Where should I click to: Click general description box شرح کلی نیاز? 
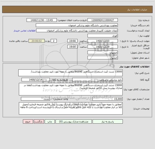coord(71,73)
